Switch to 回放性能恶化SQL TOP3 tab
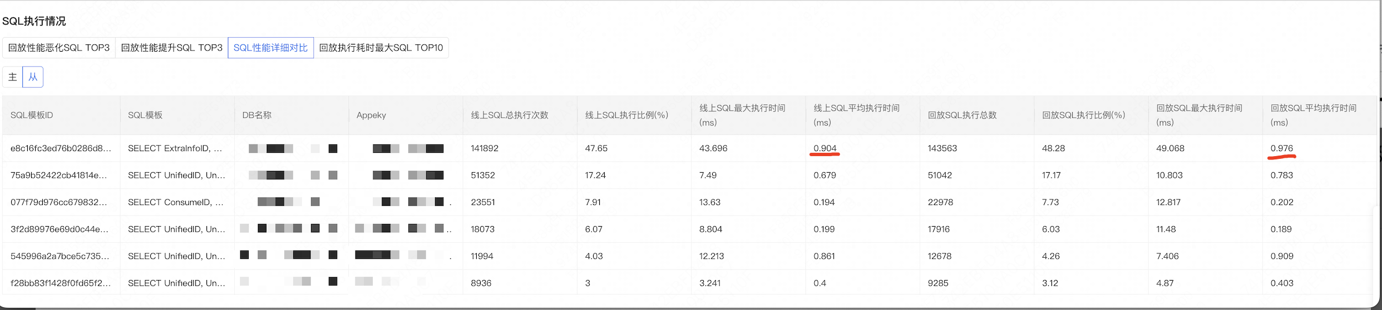 pyautogui.click(x=59, y=48)
